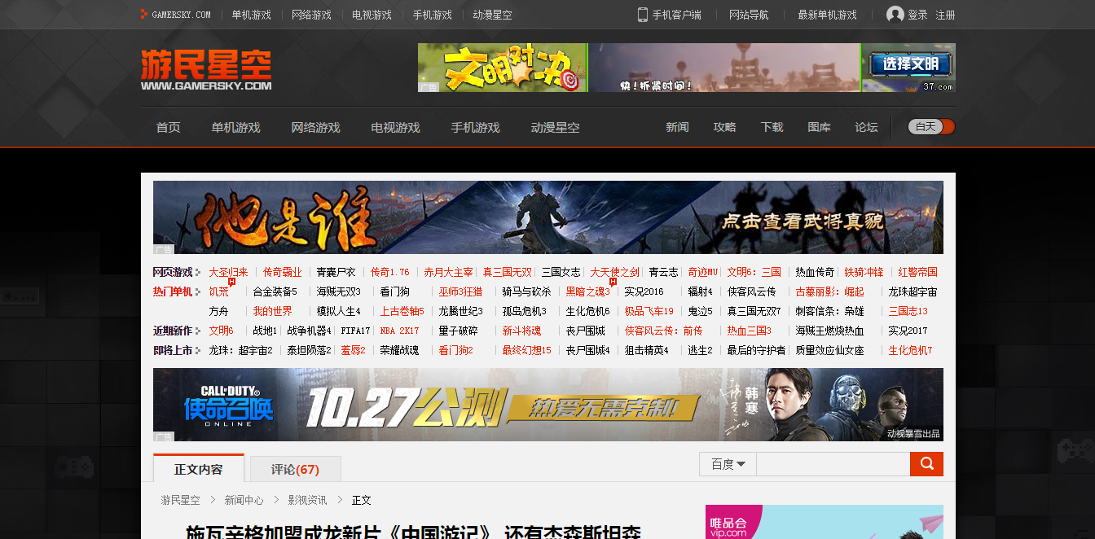
Task: Open 首页 in main navigation
Action: tap(169, 128)
